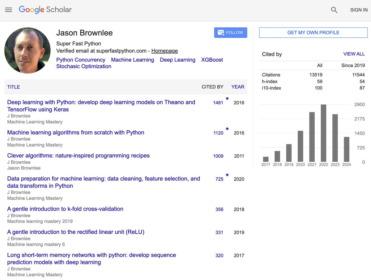This screenshot has width=371, height=280.
Task: Open the article Clever algorithms: nature-inspired programming recipes
Action: click(x=78, y=156)
